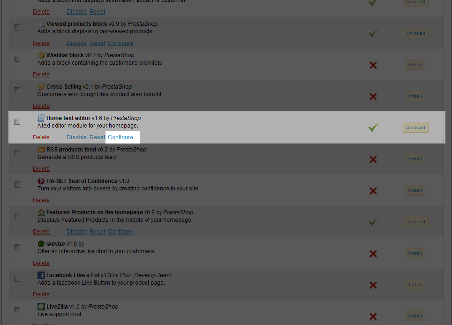Uninstall the Home text editor module

(x=415, y=128)
